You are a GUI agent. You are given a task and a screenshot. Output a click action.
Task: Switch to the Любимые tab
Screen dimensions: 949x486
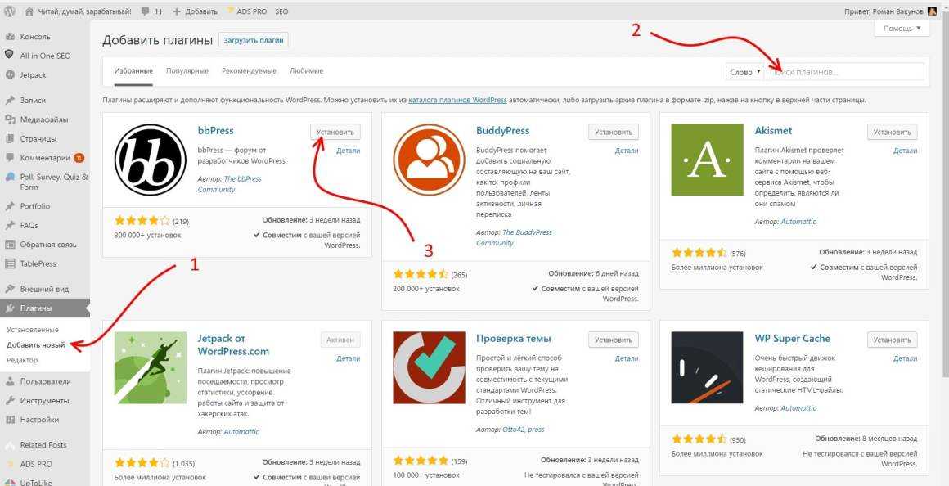(x=306, y=71)
